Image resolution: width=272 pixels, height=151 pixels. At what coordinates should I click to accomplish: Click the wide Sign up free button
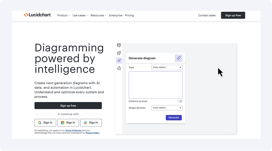[68, 106]
